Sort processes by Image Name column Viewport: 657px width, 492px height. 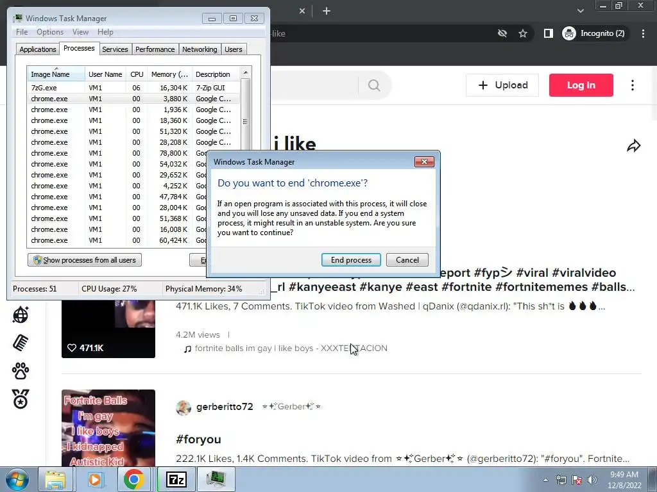(56, 74)
